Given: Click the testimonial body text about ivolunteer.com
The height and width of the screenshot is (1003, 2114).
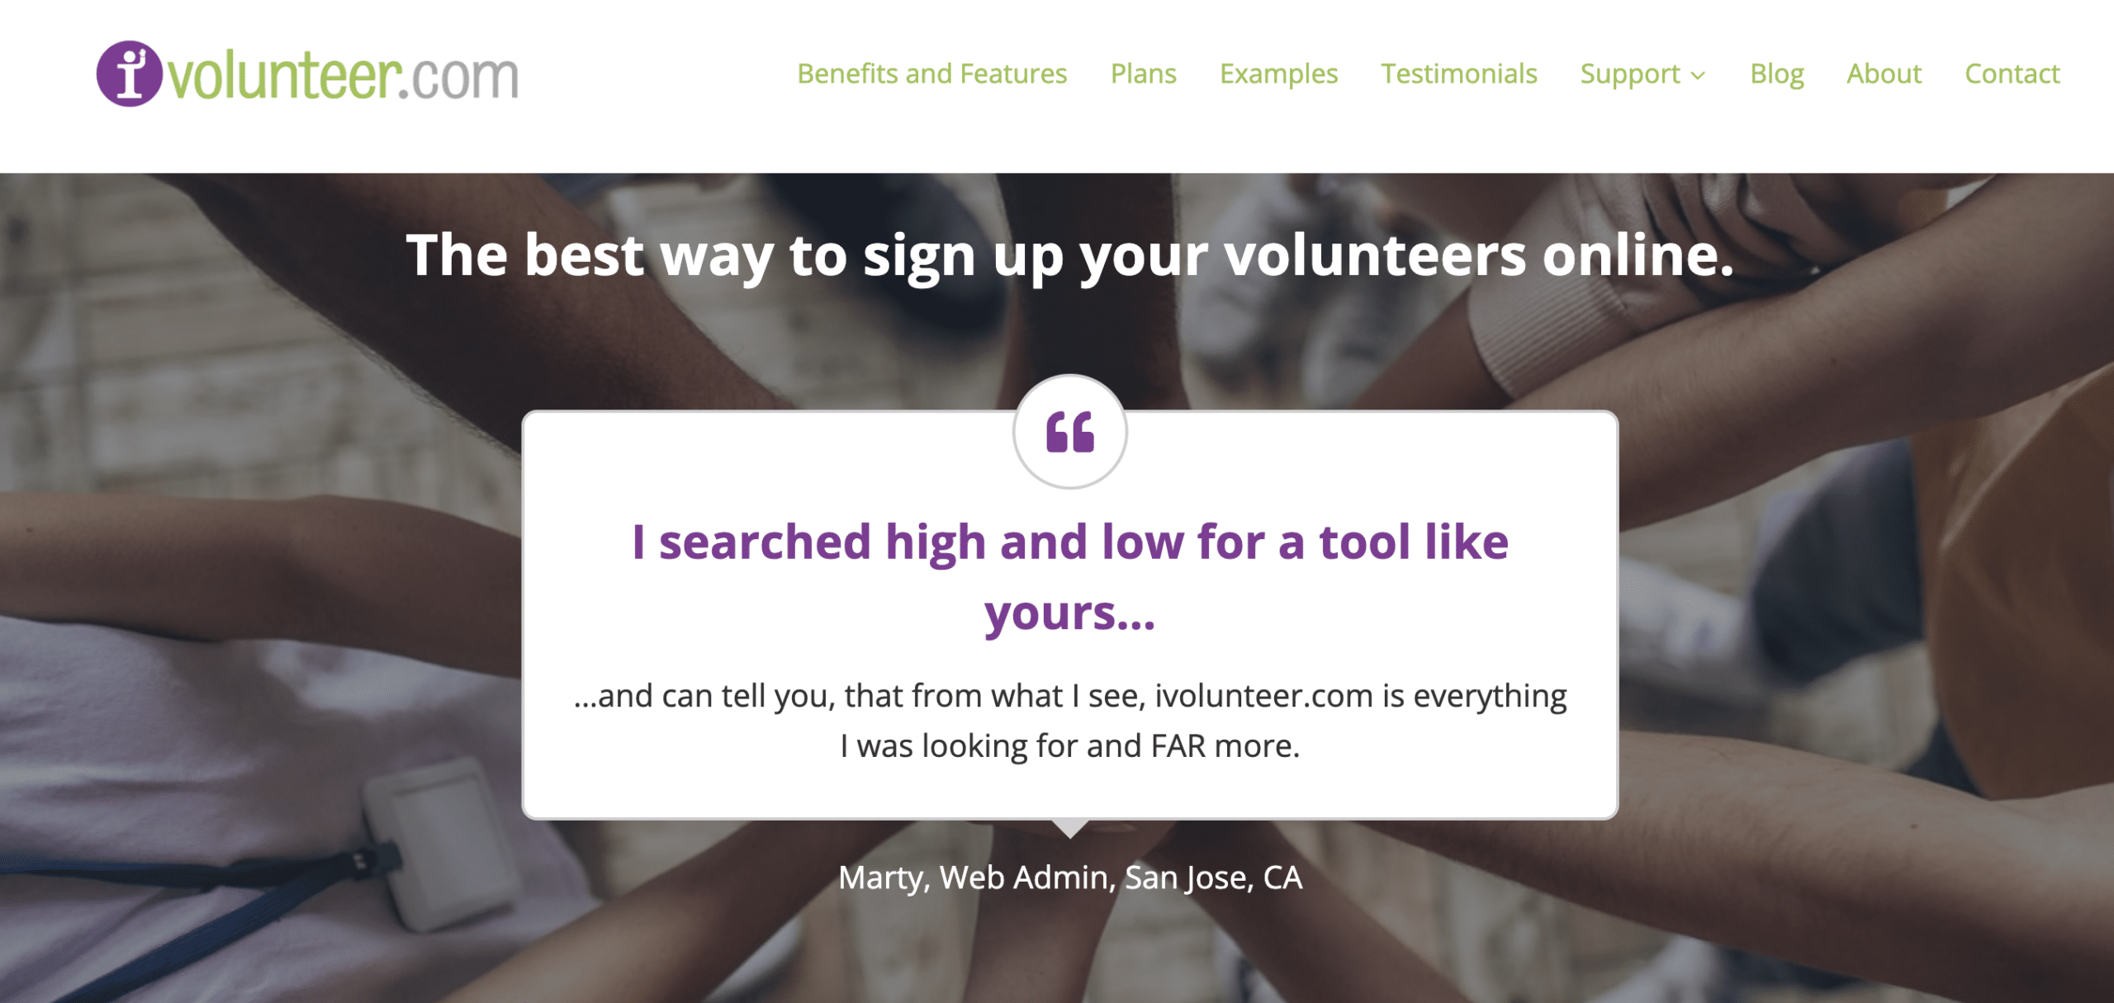Looking at the screenshot, I should [x=1069, y=720].
